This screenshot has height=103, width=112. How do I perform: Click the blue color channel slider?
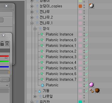point(5,67)
